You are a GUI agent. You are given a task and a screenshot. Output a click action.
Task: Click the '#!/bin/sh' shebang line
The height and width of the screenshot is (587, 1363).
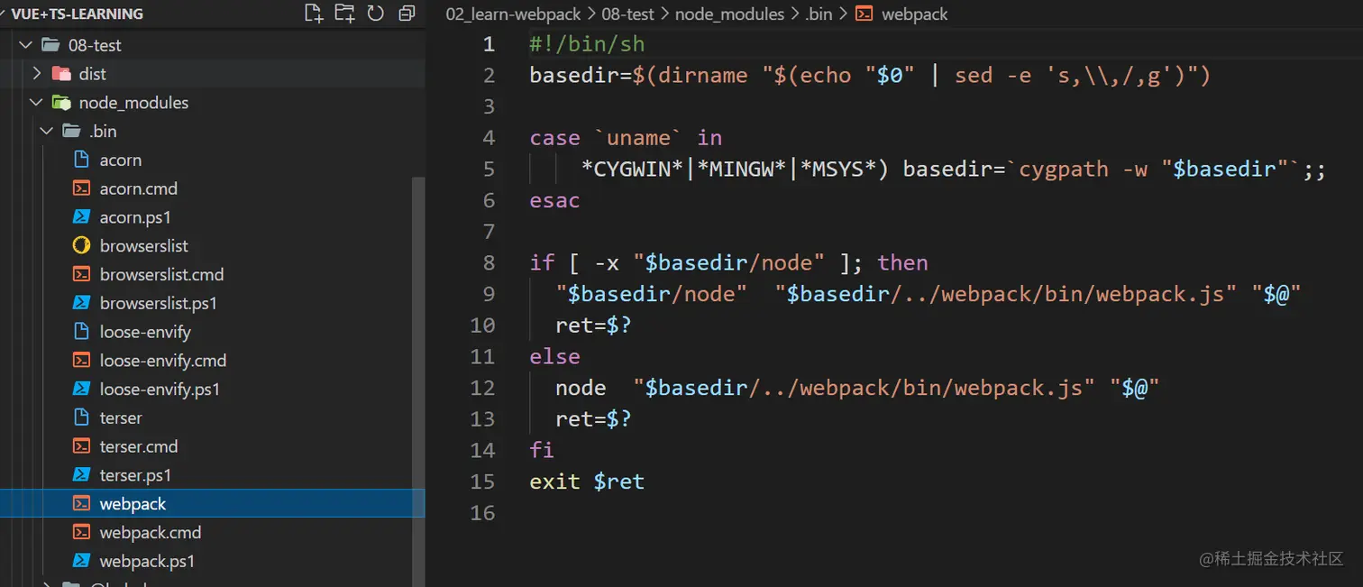pos(587,44)
